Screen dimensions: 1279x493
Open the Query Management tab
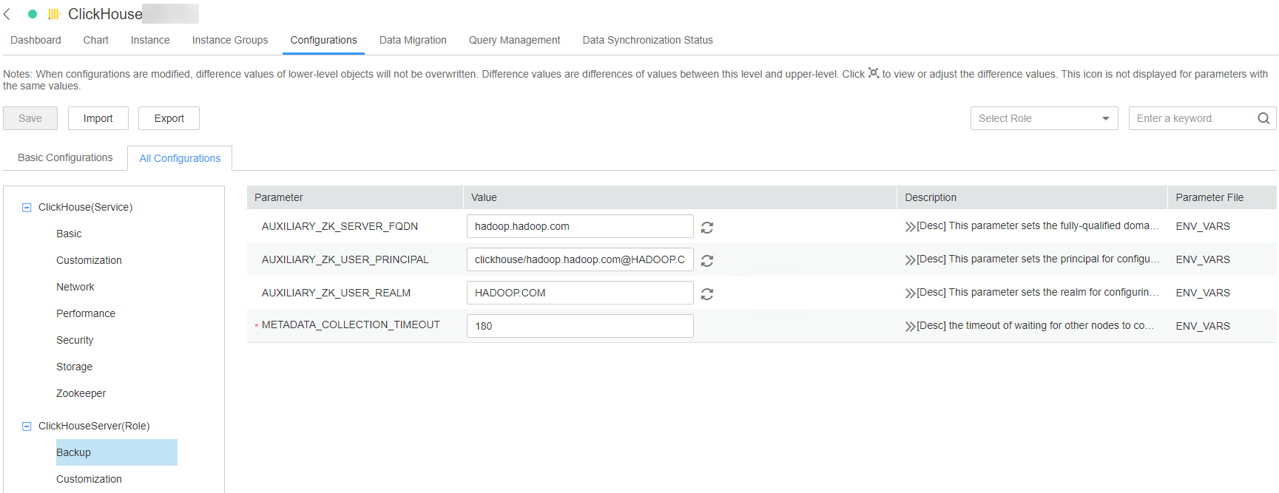point(514,40)
